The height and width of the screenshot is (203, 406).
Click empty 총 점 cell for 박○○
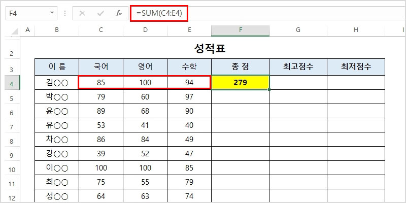tap(240, 97)
